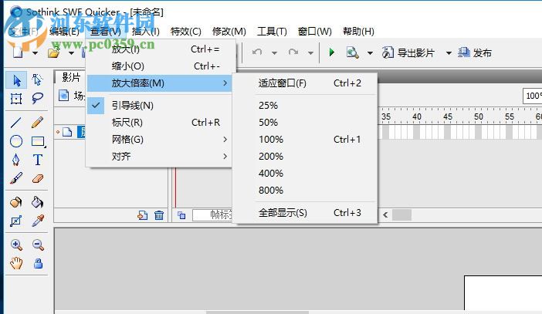Screen dimensions: 542x314
Task: Open the 导出影片 dropdown arrow
Action: pyautogui.click(x=449, y=53)
